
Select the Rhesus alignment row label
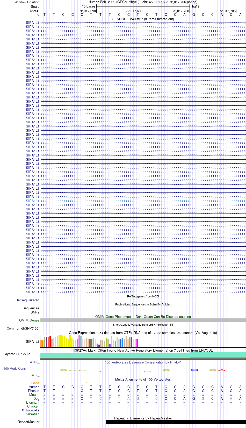(x=34, y=391)
